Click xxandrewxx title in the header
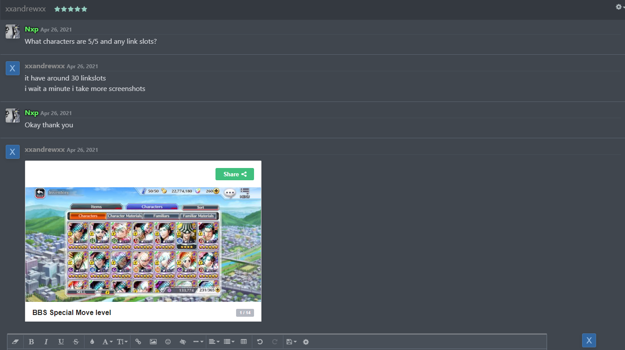Screen dimensions: 625x350 coord(25,9)
